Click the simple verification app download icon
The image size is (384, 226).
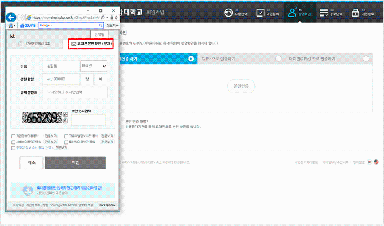28,190
